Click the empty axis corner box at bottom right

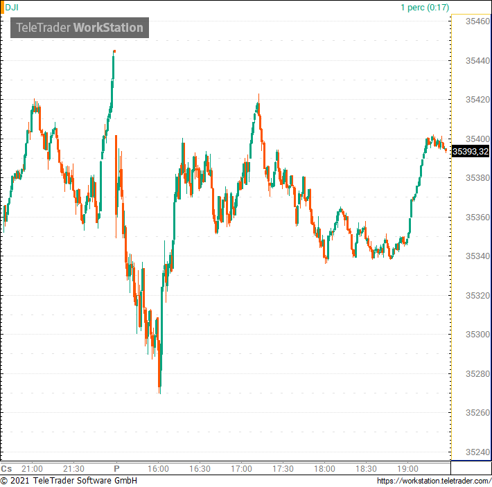[x=471, y=468]
